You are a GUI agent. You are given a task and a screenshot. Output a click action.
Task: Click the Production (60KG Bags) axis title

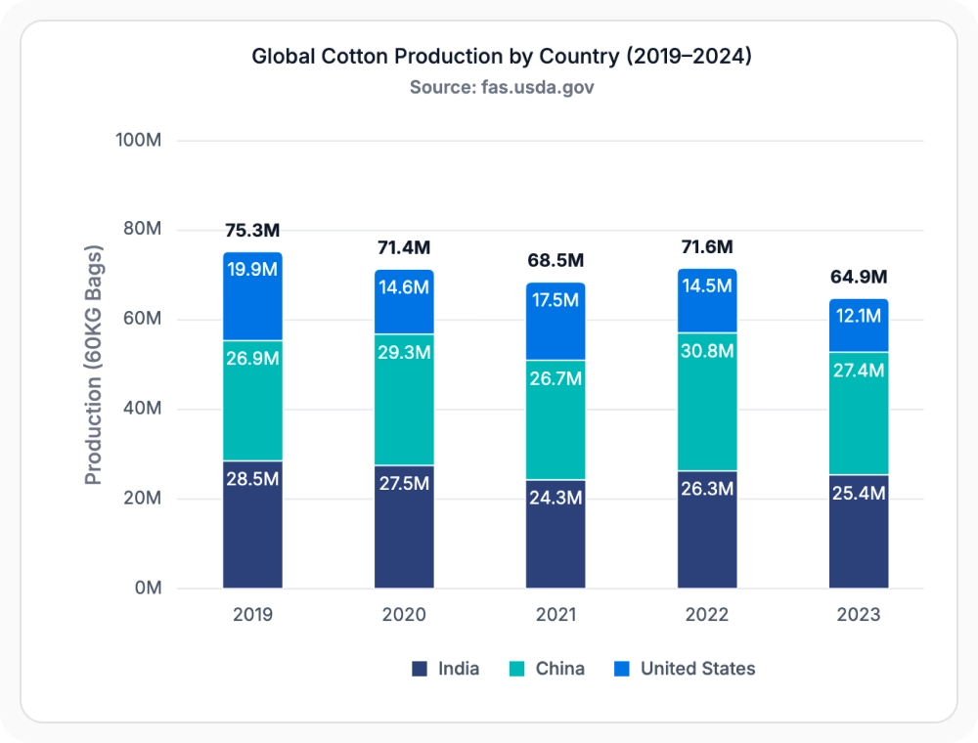tap(93, 365)
